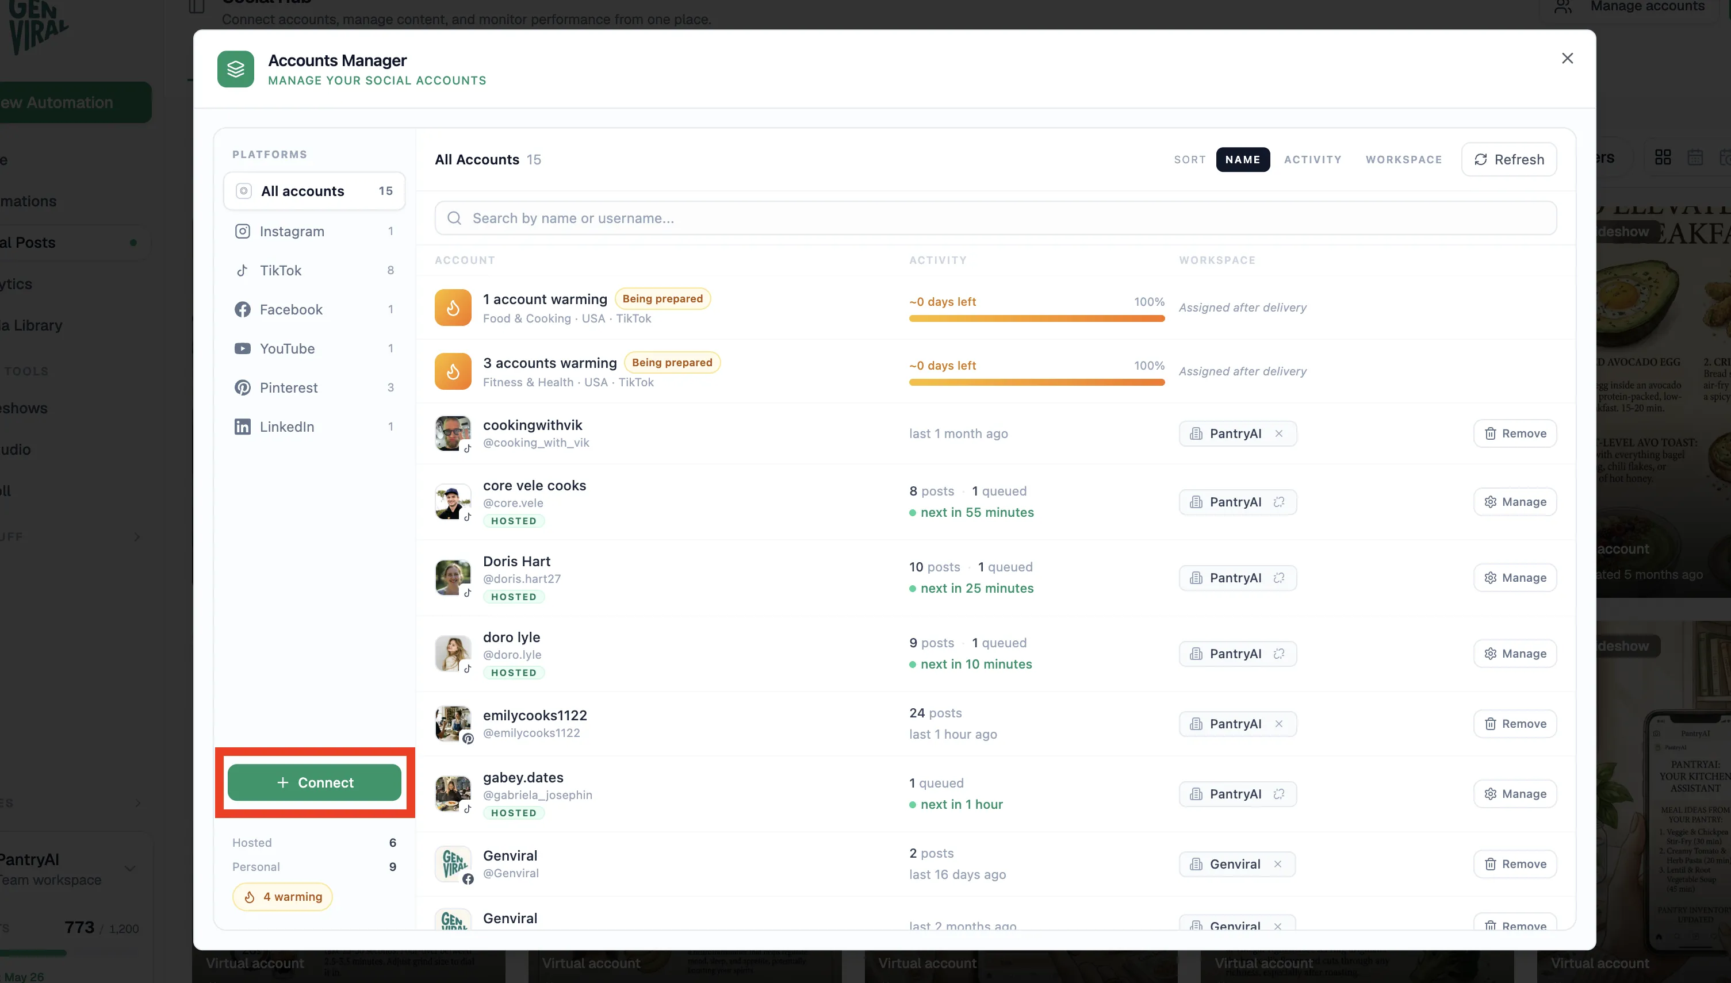
Task: Filter accounts by TikTok
Action: [x=314, y=271]
